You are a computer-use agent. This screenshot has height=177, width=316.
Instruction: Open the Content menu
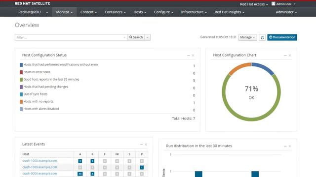point(88,12)
